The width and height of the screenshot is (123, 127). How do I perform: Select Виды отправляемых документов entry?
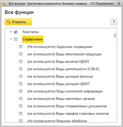[67, 106]
